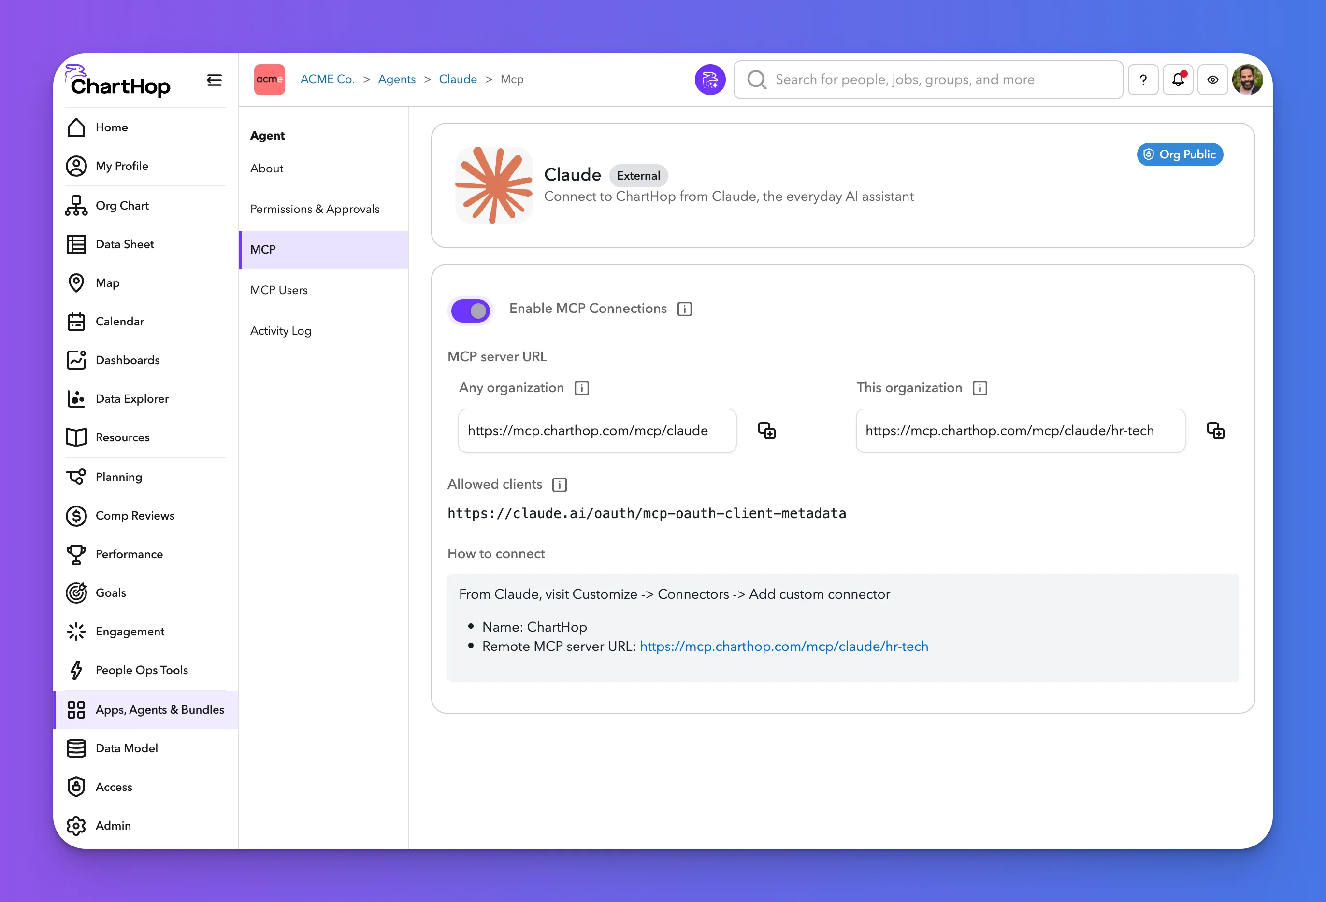The width and height of the screenshot is (1326, 902).
Task: Open the Map view
Action: coord(145,283)
